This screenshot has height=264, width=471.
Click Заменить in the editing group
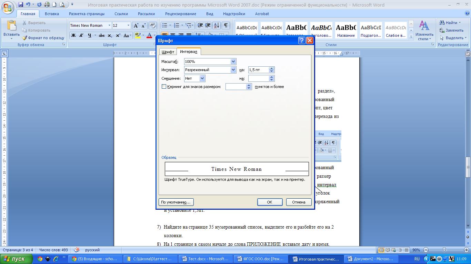click(x=452, y=30)
